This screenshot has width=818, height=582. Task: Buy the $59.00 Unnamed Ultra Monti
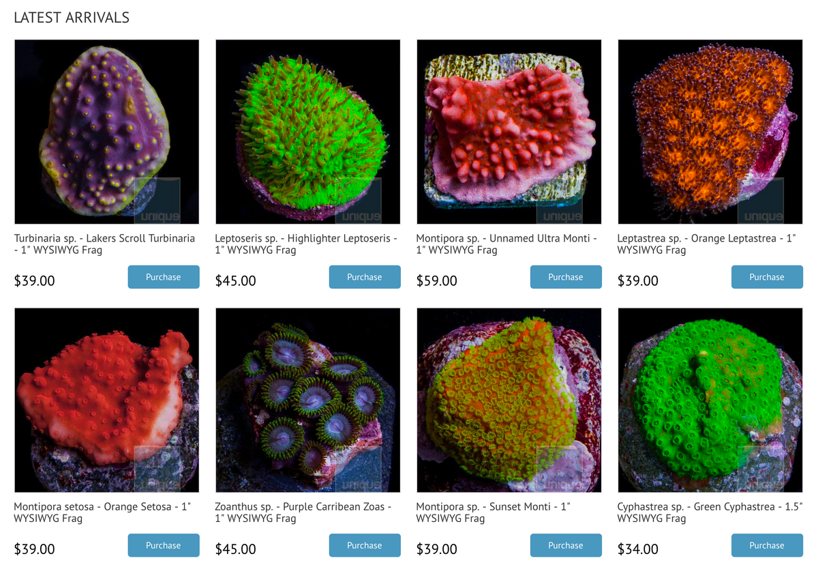(x=566, y=277)
